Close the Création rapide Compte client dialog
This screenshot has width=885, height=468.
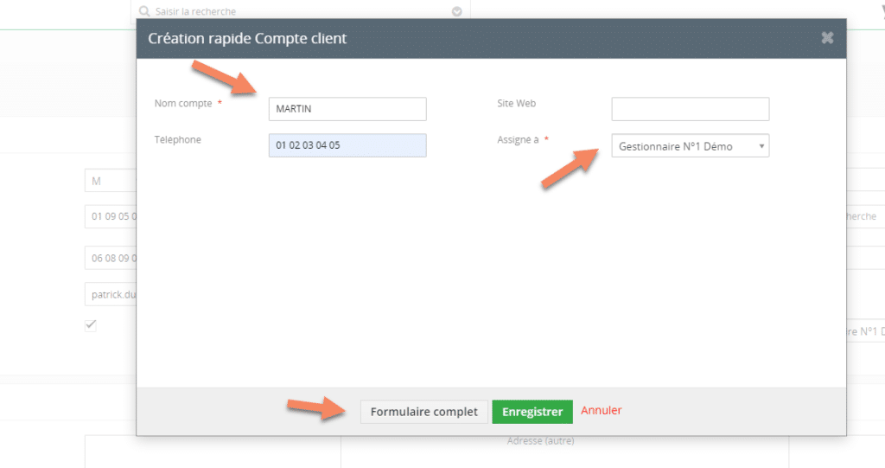coord(827,38)
